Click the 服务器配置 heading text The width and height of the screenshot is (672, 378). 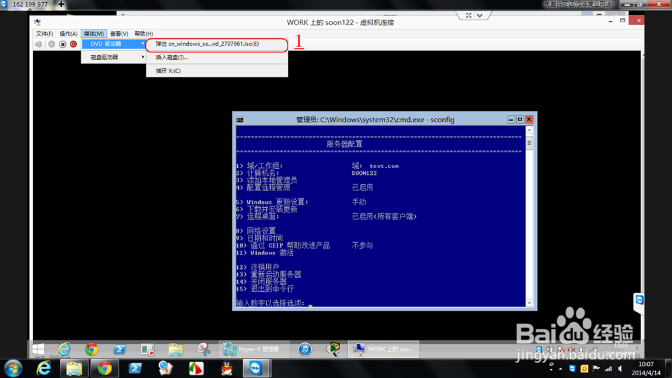[x=345, y=144]
